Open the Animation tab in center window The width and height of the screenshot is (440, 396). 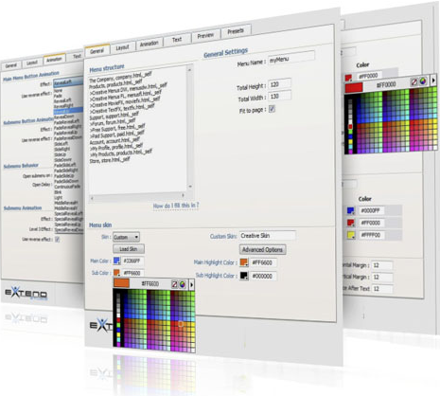(x=150, y=44)
